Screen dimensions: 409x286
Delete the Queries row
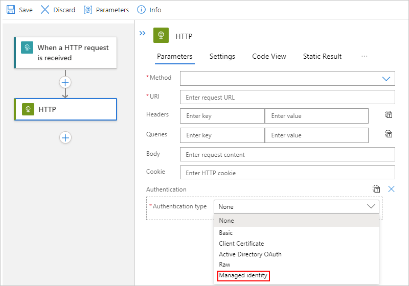(x=389, y=134)
